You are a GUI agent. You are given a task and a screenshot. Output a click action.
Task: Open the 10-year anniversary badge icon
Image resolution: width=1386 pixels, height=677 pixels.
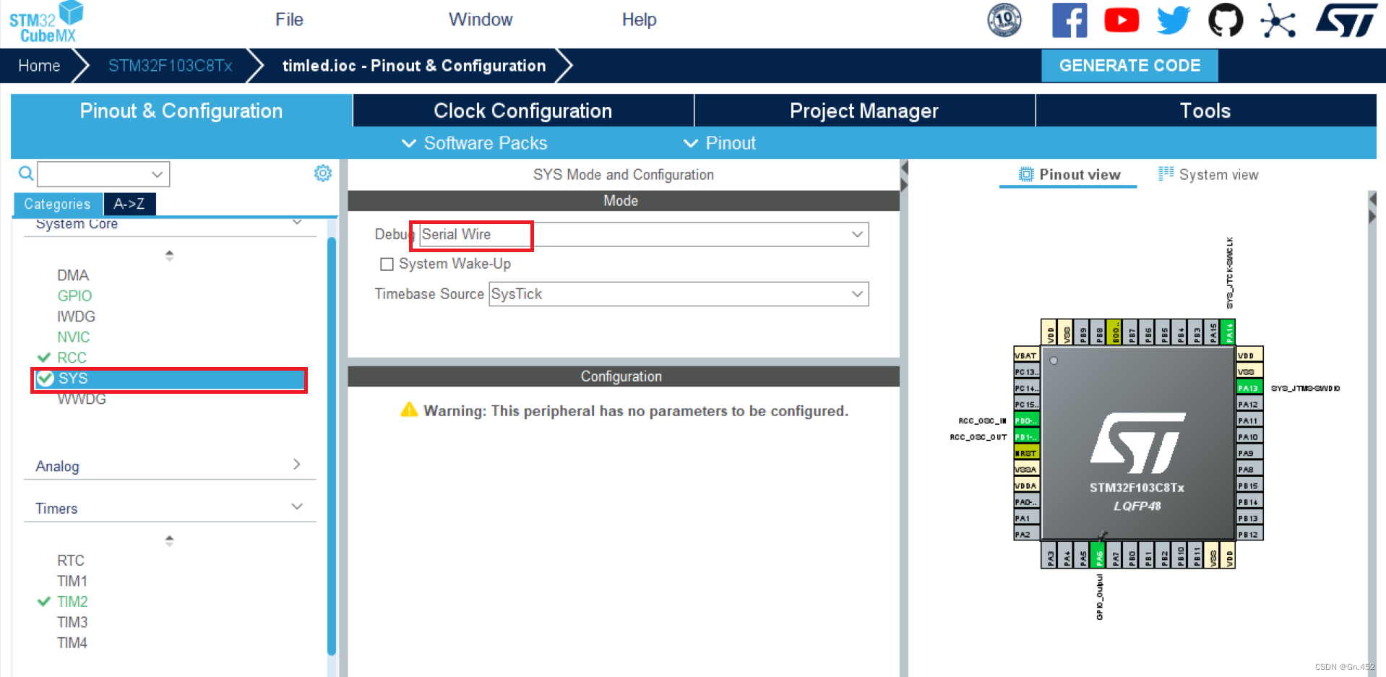coord(1004,20)
